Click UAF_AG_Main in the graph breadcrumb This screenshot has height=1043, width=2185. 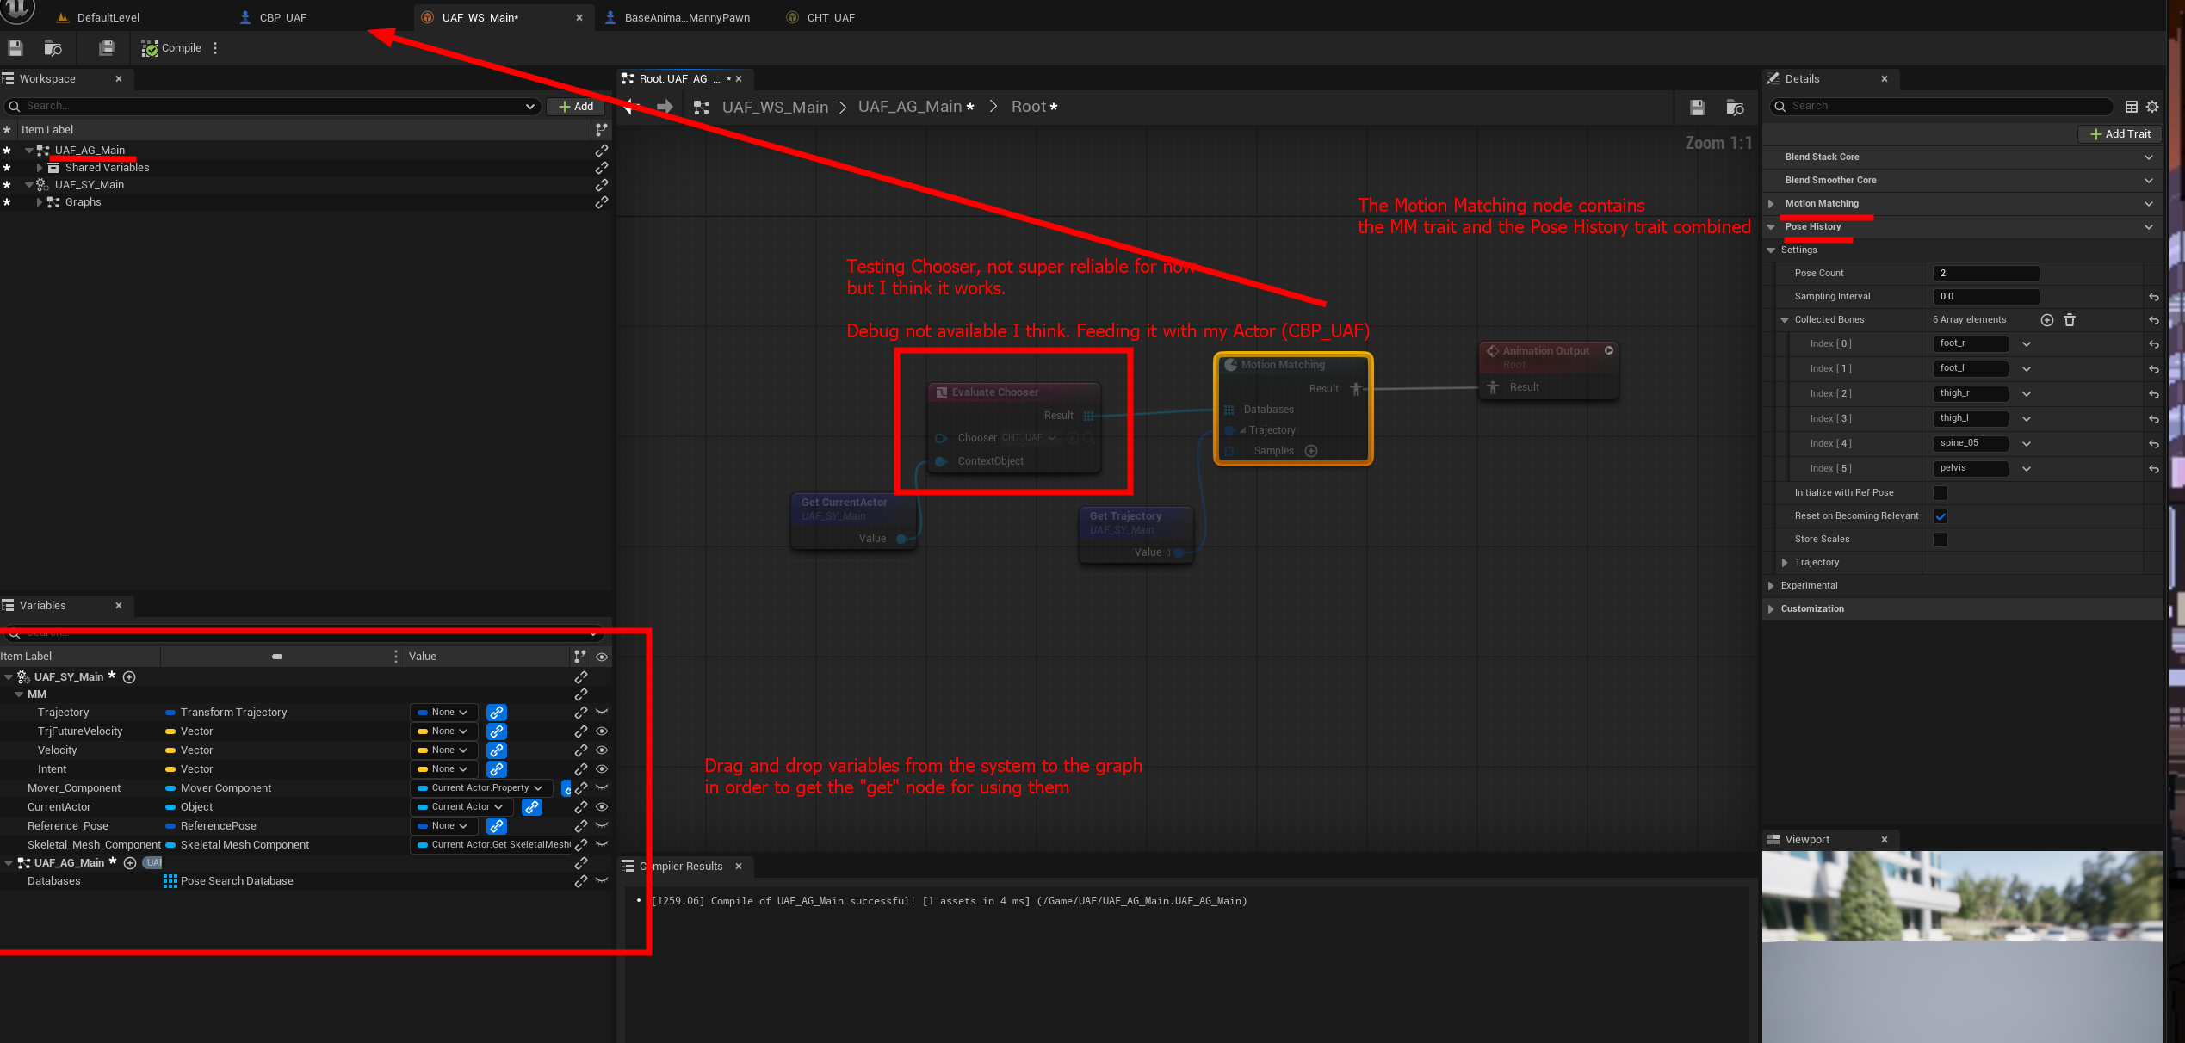pos(910,107)
